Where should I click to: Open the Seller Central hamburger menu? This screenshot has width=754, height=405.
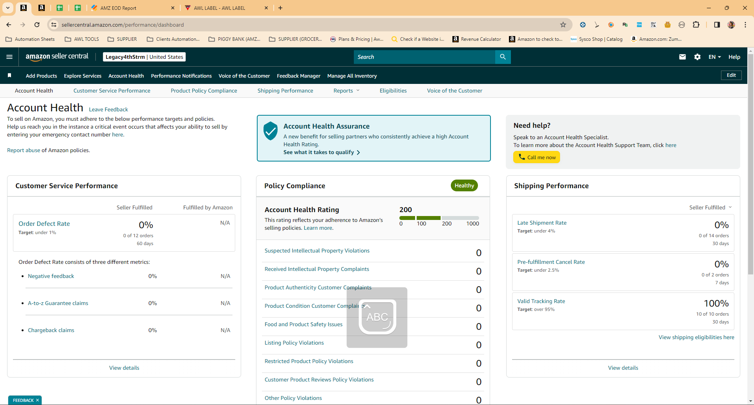point(9,57)
